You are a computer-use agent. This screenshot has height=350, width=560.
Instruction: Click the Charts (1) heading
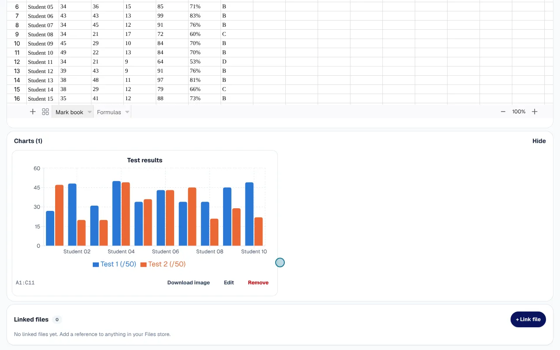(x=28, y=141)
